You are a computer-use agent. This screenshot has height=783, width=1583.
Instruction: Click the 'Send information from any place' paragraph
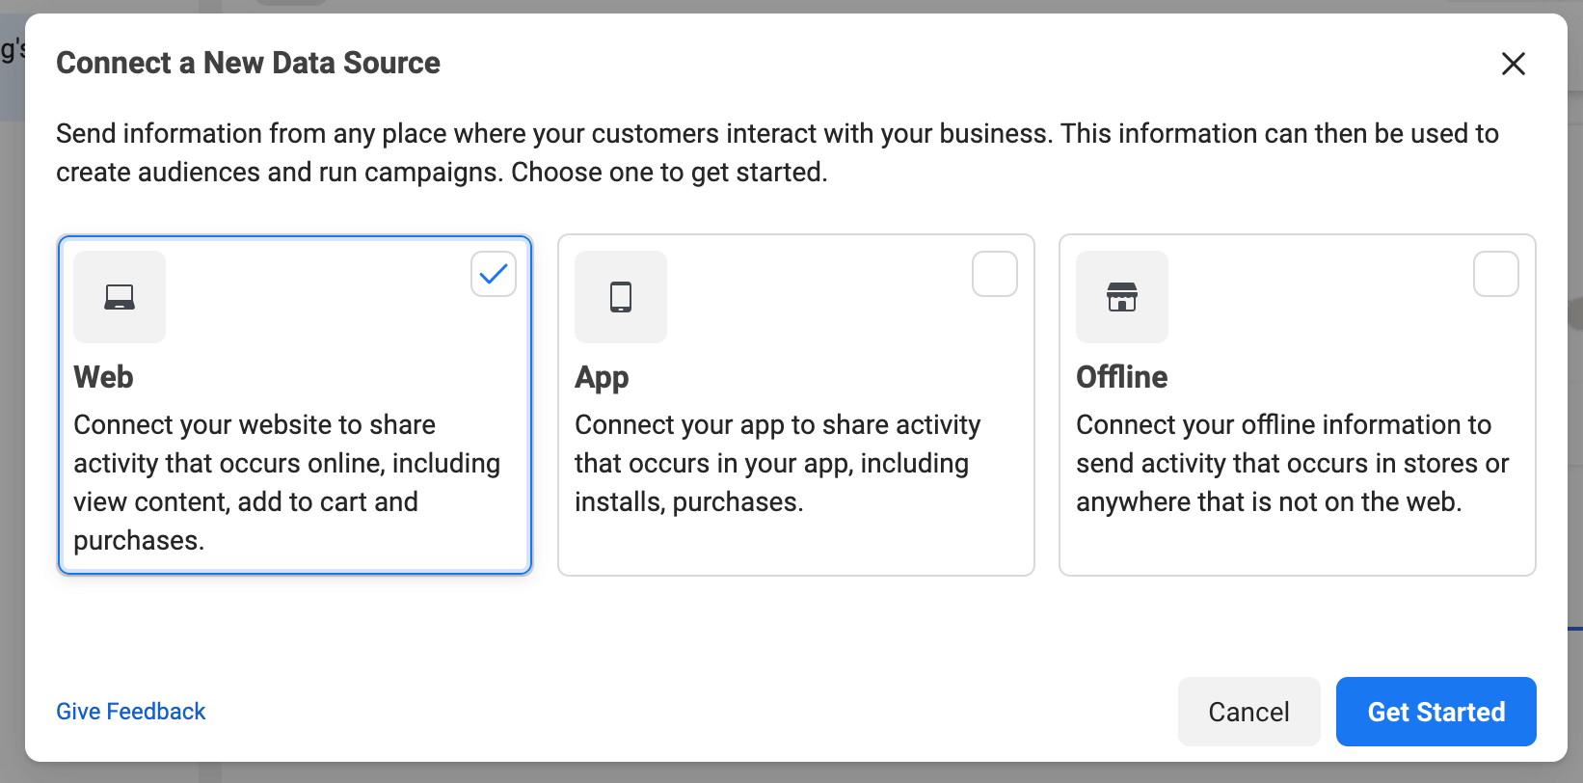(x=777, y=152)
